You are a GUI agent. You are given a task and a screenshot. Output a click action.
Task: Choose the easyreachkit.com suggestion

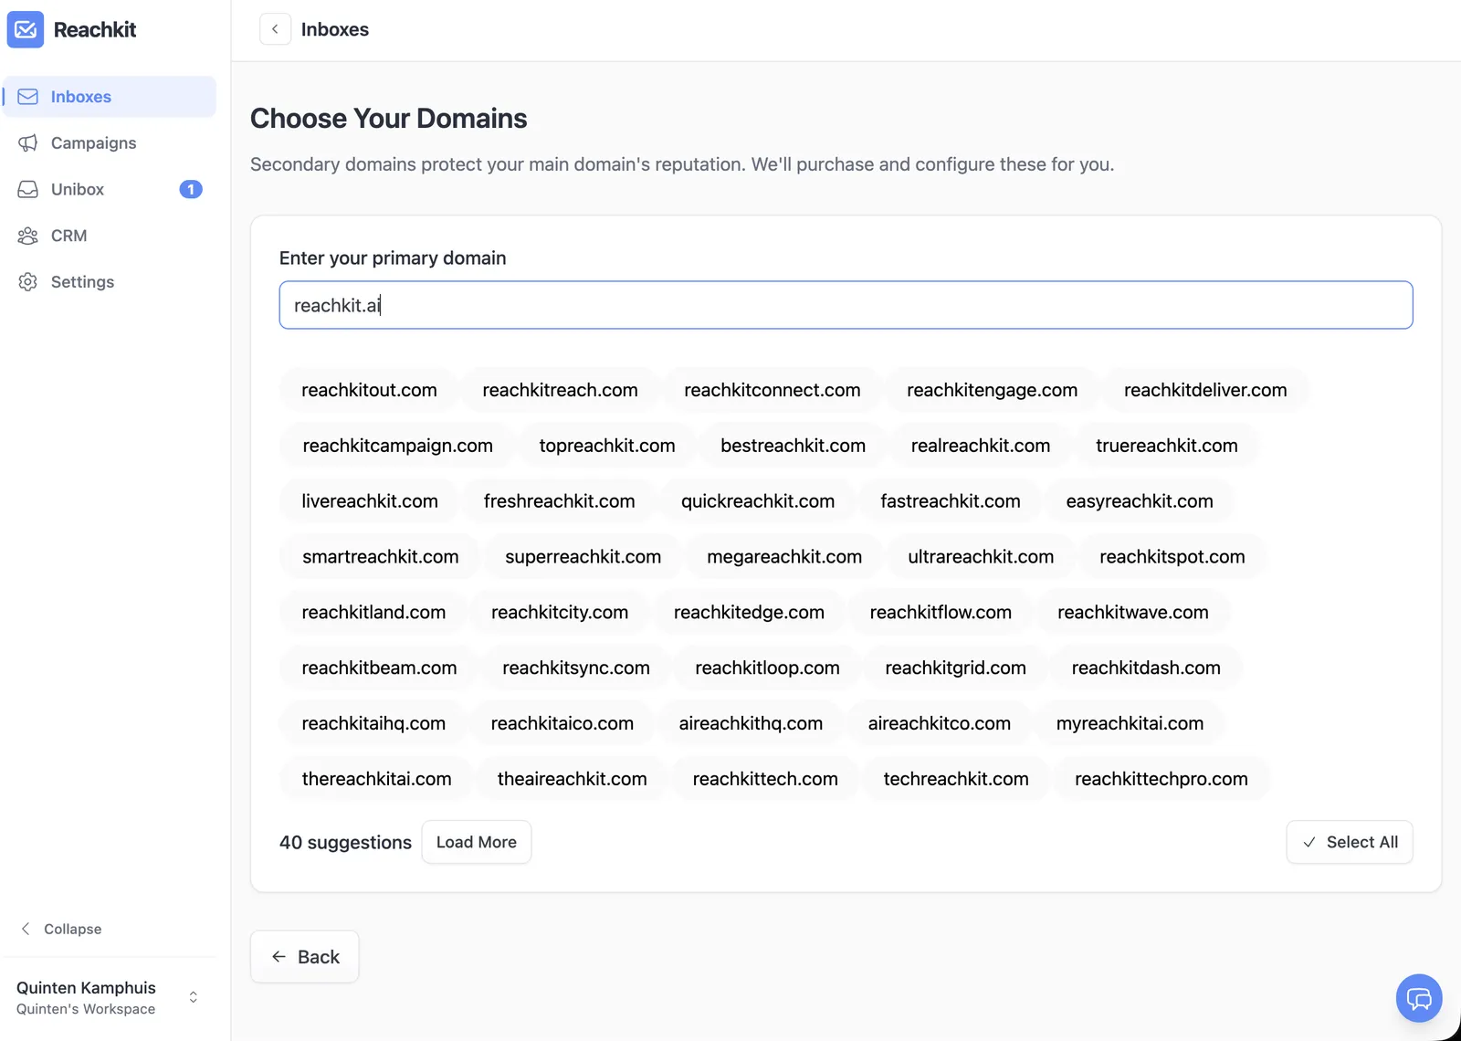point(1140,501)
